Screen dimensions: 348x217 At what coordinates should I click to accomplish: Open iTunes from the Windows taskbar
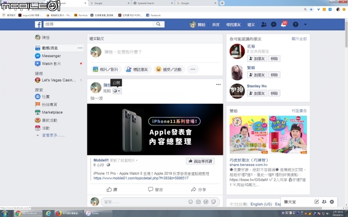[x=99, y=214]
